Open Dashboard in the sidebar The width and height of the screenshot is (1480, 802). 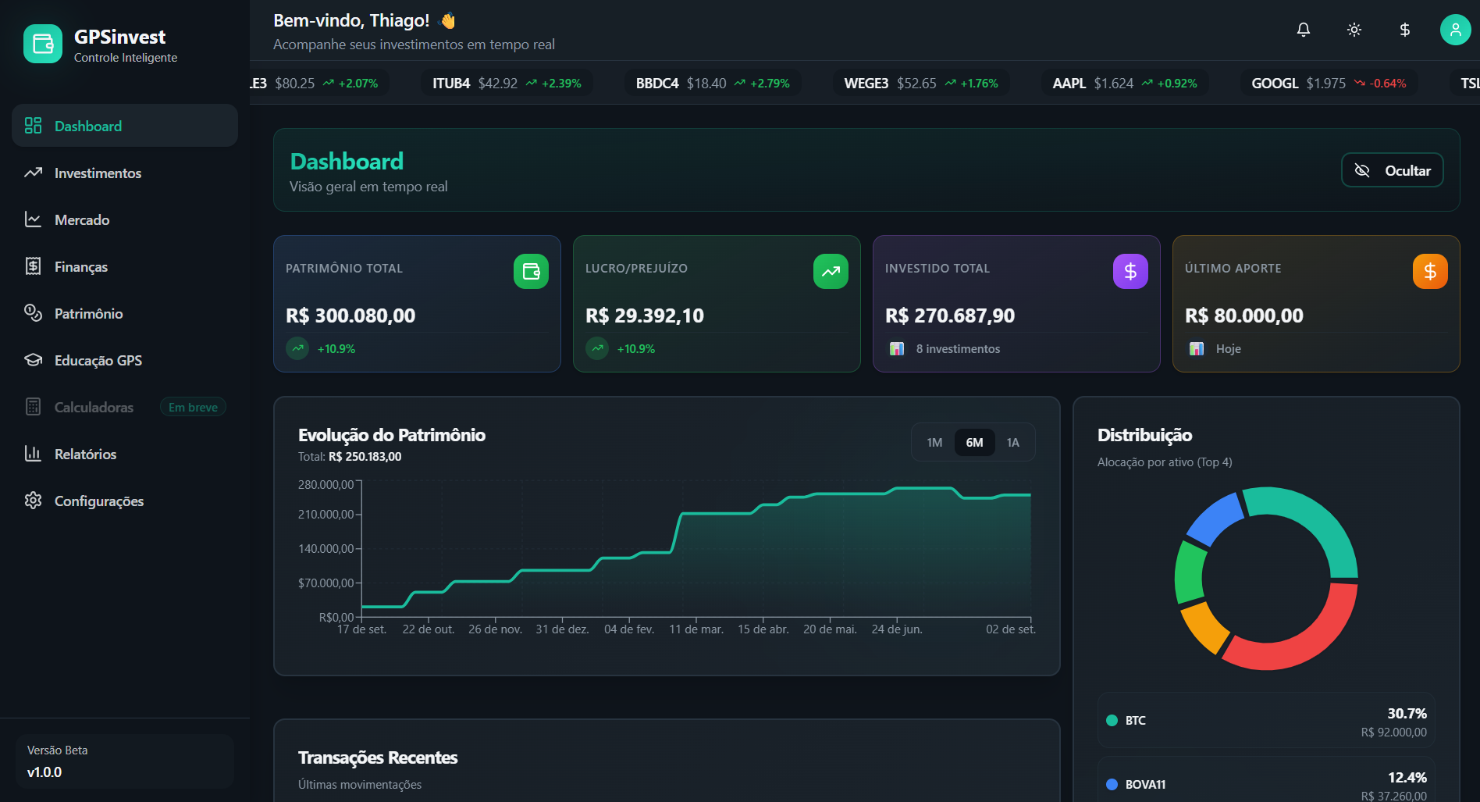click(x=125, y=126)
